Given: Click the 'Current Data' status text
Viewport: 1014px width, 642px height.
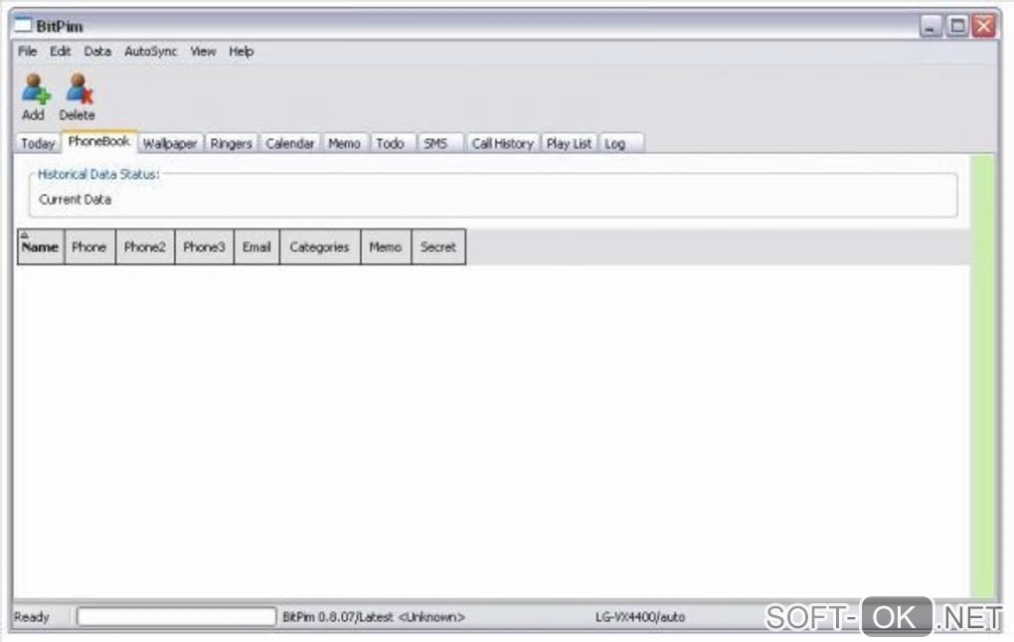Looking at the screenshot, I should pyautogui.click(x=75, y=200).
